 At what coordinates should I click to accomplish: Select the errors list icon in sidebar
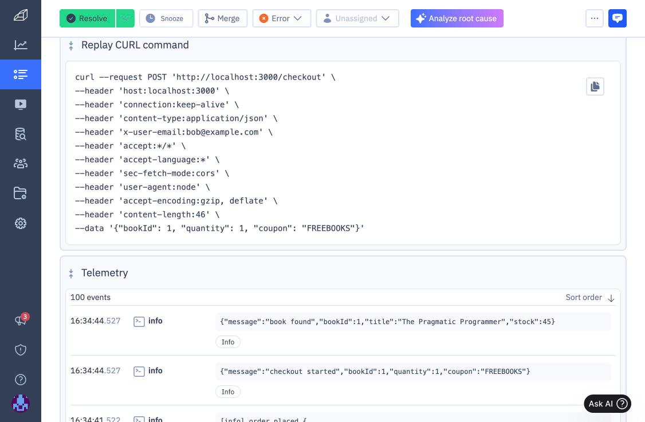pyautogui.click(x=21, y=74)
